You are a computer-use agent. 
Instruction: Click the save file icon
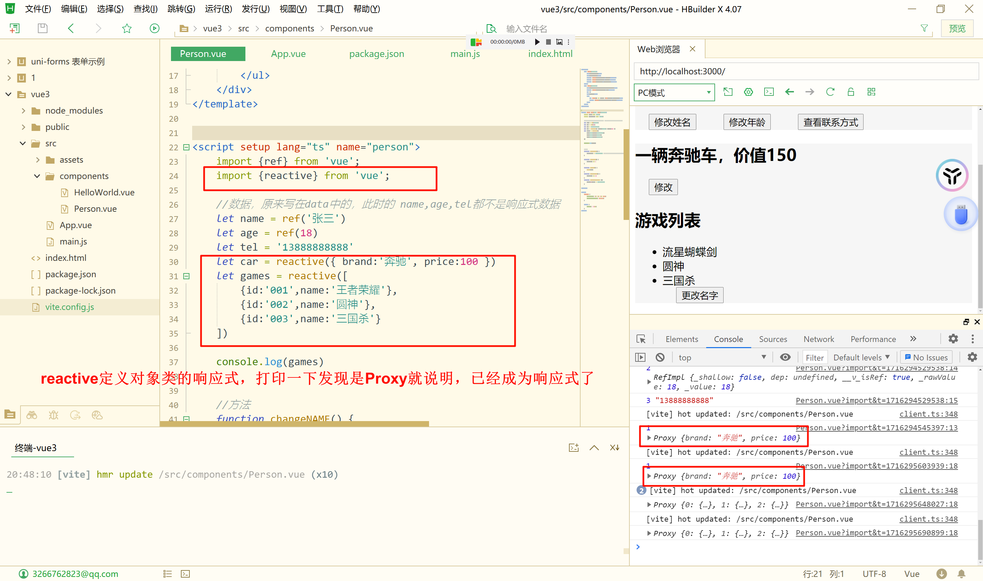[x=42, y=28]
